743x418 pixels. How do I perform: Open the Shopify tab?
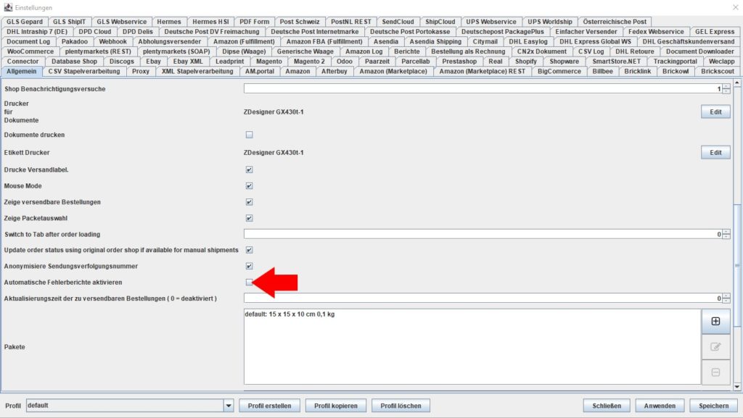click(x=526, y=62)
